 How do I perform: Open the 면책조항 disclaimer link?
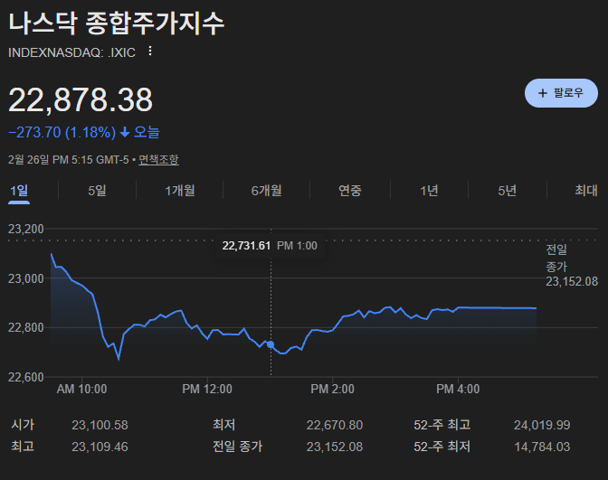click(158, 160)
